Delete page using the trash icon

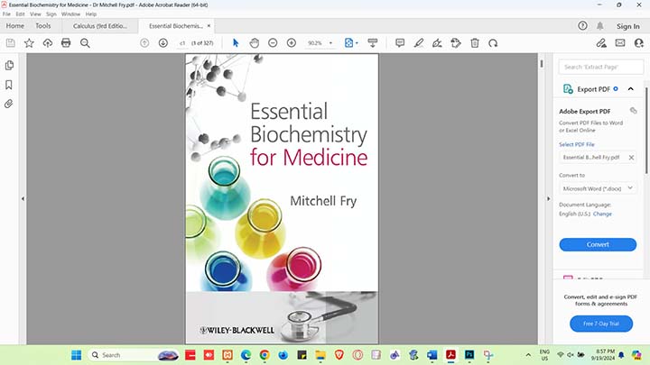point(475,42)
